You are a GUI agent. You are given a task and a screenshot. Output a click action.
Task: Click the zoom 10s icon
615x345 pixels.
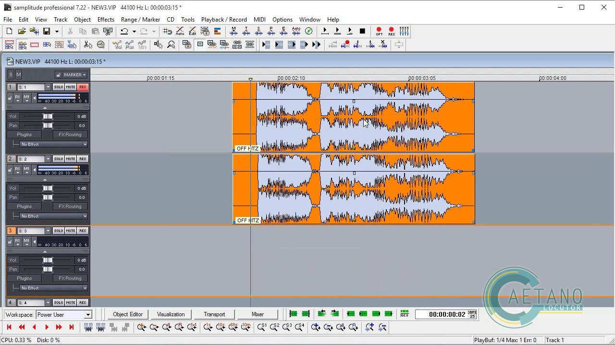point(220,327)
